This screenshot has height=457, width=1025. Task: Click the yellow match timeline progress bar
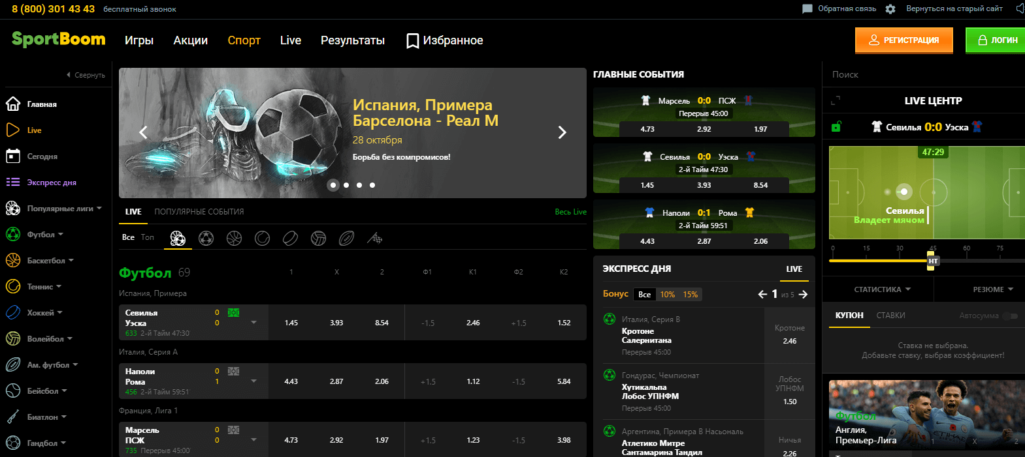879,261
